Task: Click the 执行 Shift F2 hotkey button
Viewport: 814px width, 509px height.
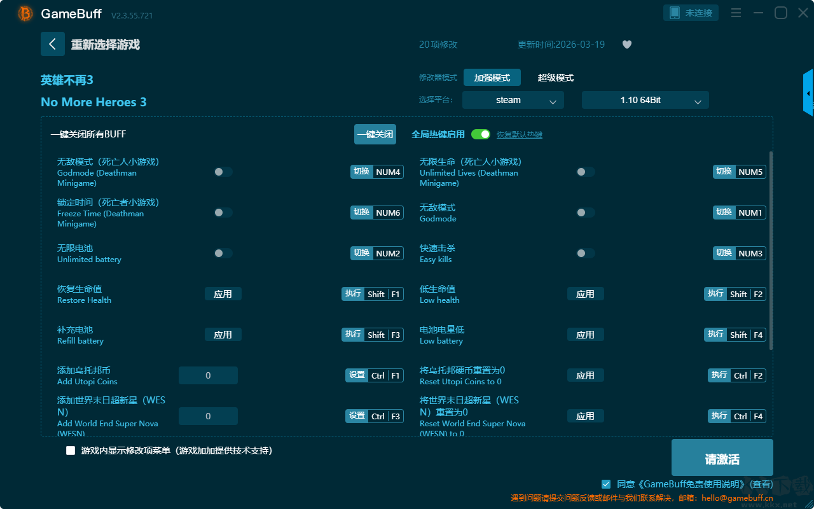Action: [735, 294]
